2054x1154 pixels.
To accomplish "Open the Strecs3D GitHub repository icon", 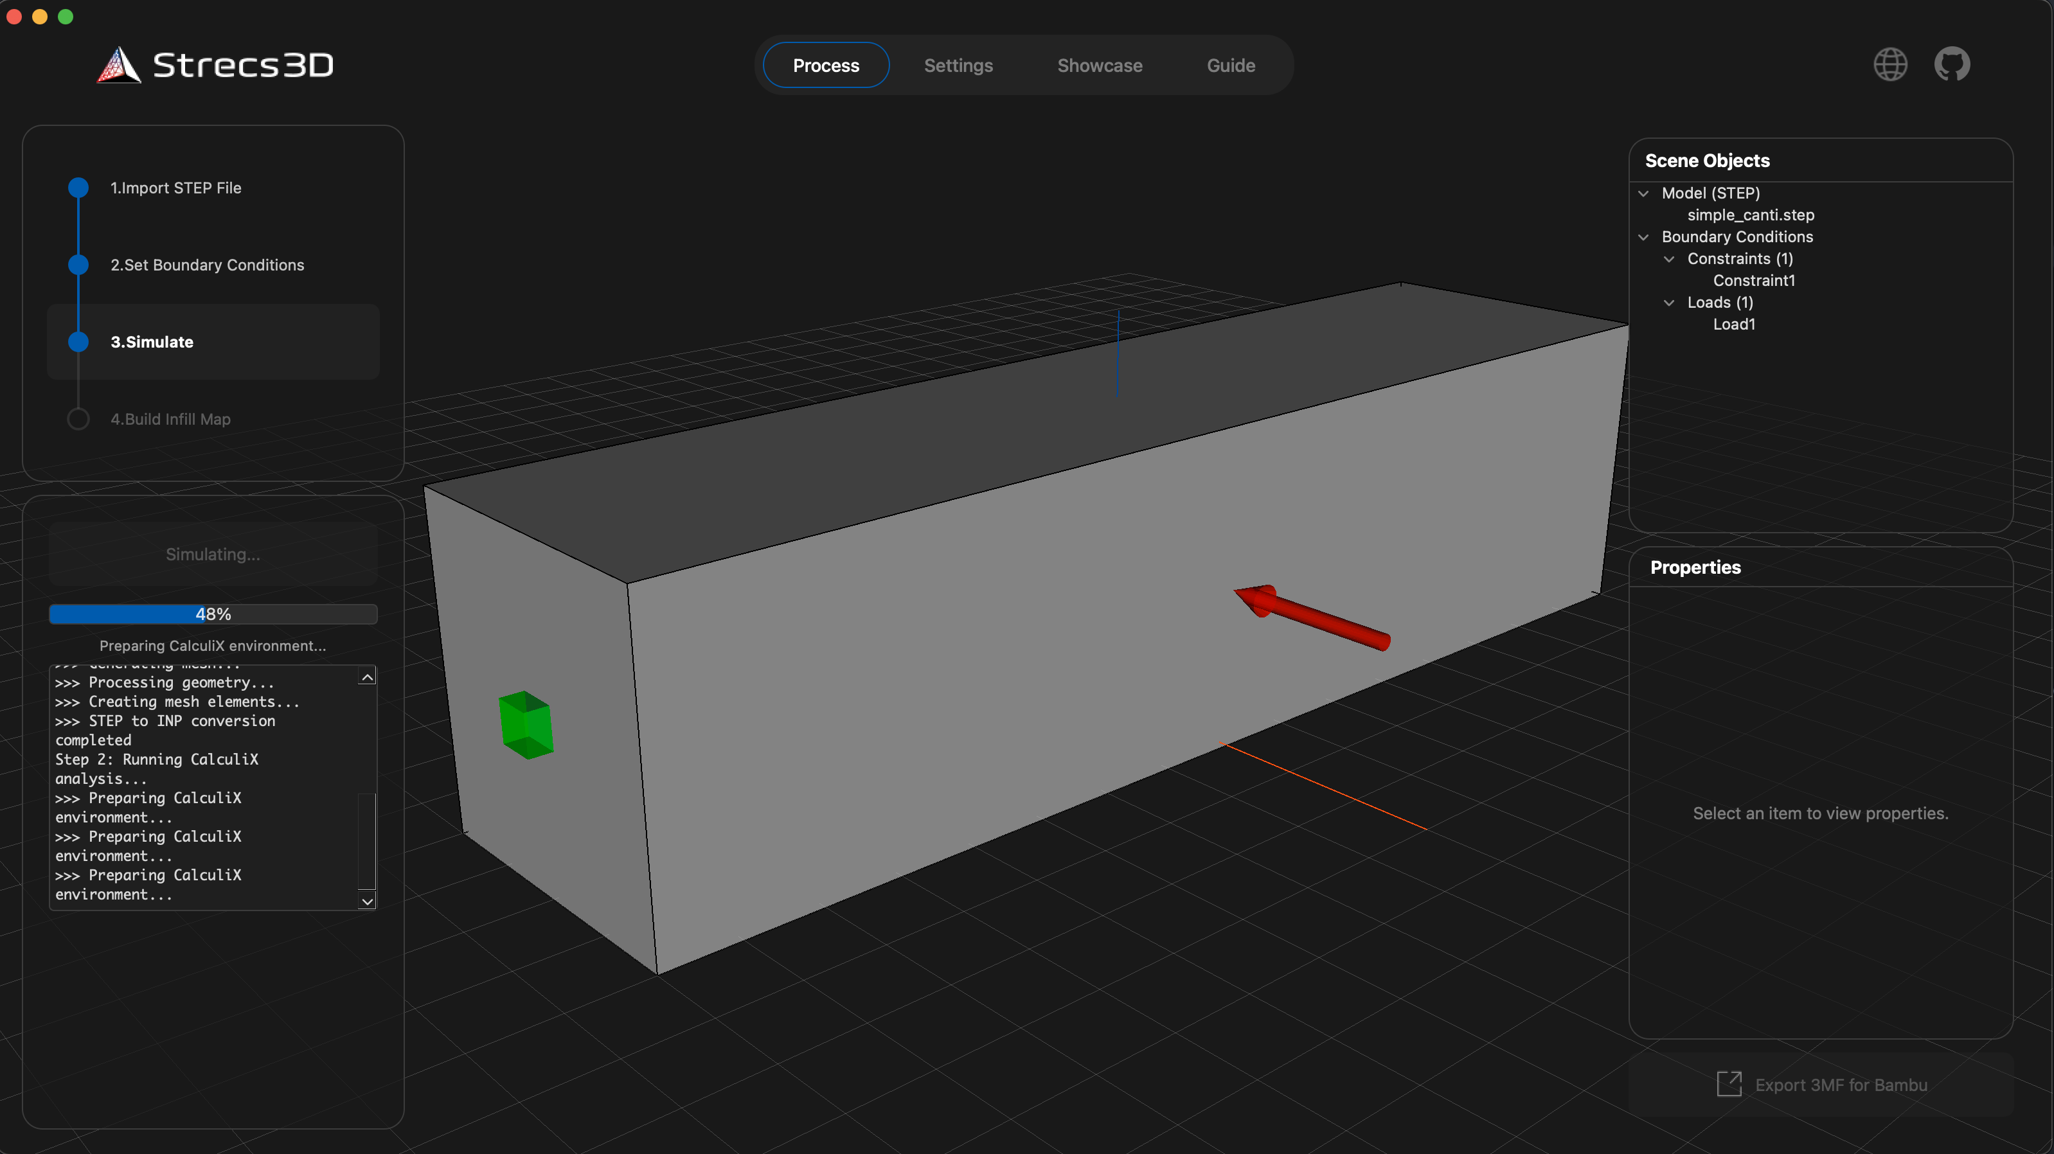I will [1952, 64].
